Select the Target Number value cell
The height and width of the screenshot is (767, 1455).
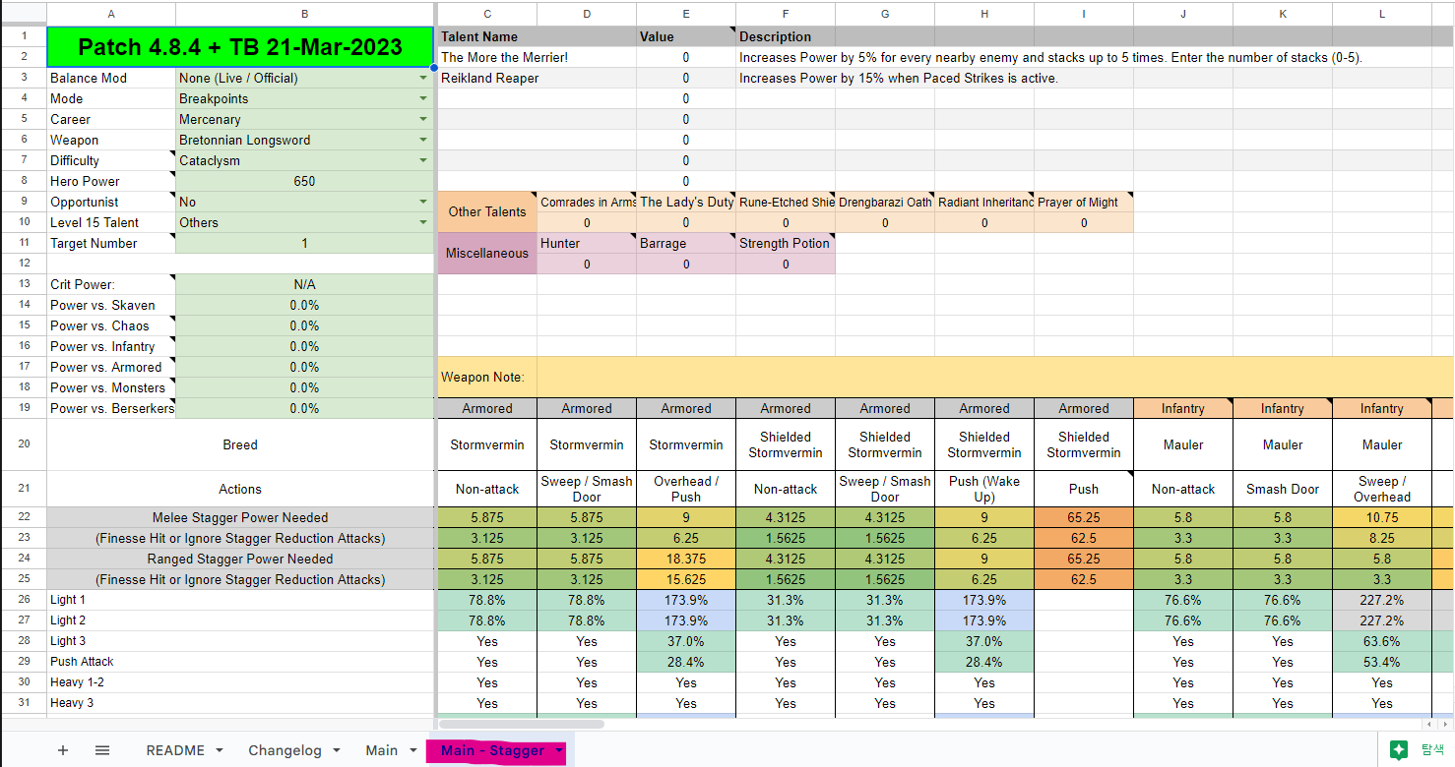(x=304, y=243)
